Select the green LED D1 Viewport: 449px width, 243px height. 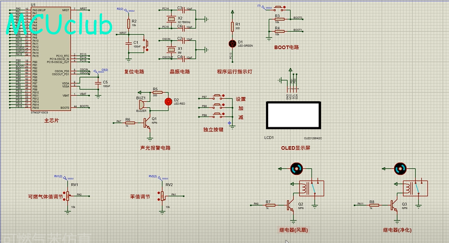(x=232, y=43)
